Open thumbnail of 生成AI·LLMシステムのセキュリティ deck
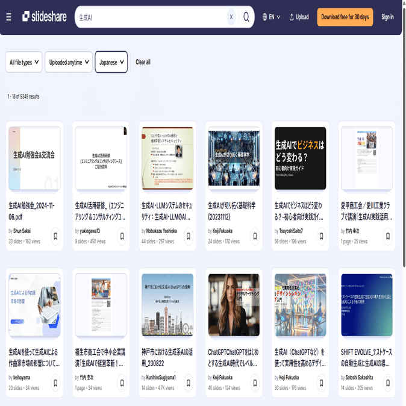This screenshot has width=406, height=406. click(167, 158)
